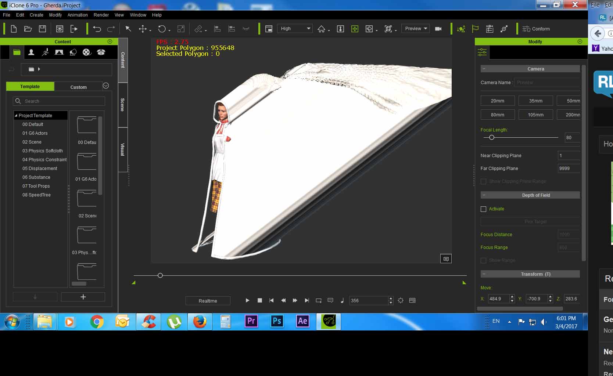613x376 pixels.
Task: Open the Animation running-figure content tab
Action: 45,52
